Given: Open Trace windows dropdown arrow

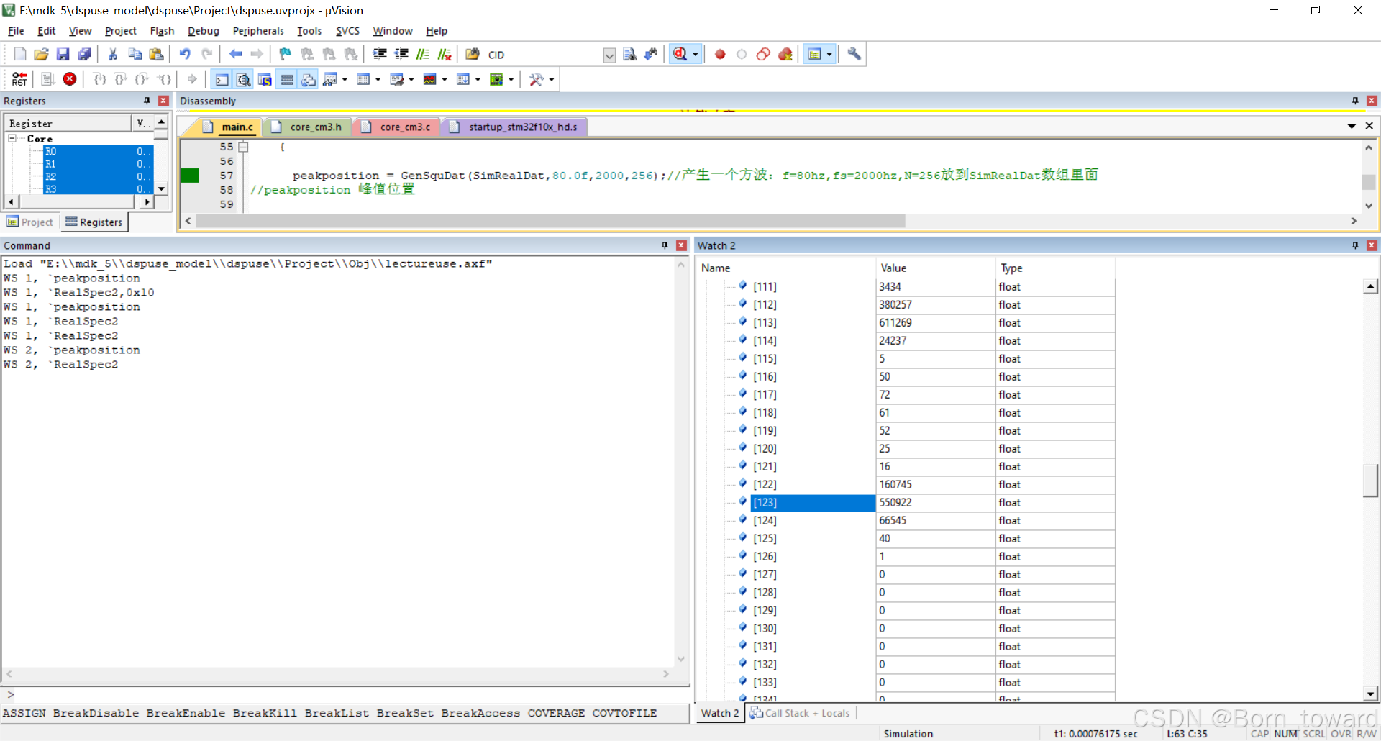Looking at the screenshot, I should click(x=478, y=80).
